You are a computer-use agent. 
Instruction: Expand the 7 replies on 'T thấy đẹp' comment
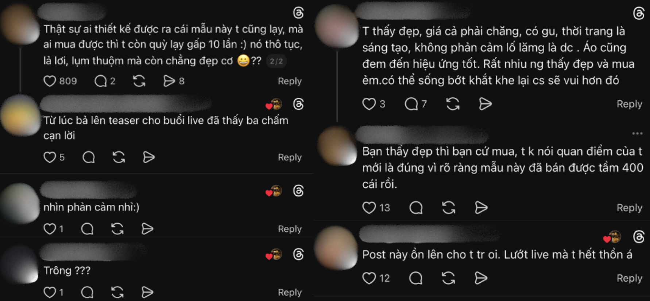411,104
